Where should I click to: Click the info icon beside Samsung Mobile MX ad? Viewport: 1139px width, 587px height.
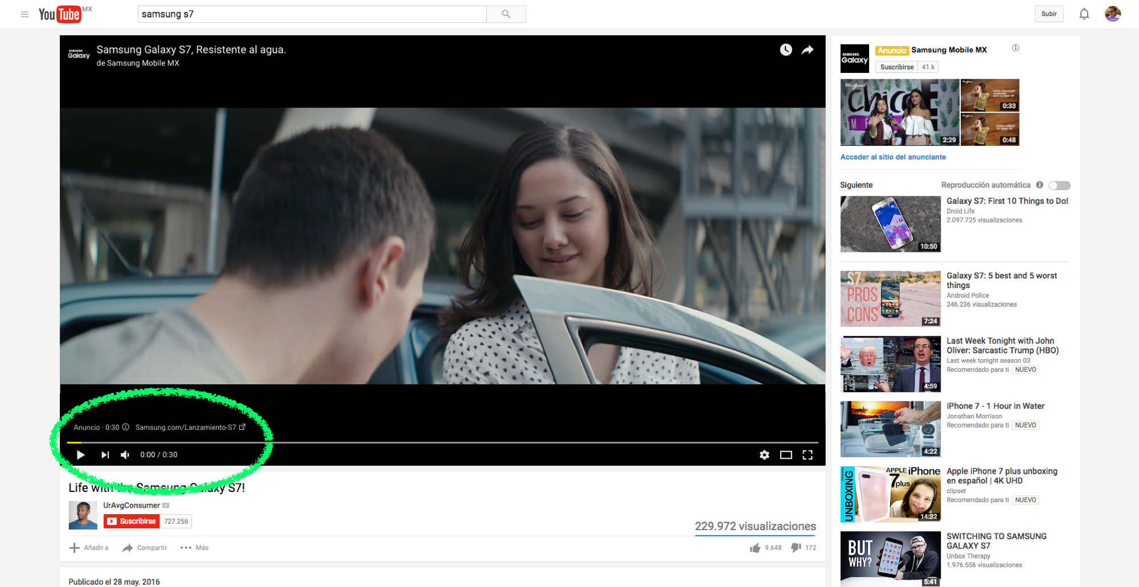coord(1015,48)
